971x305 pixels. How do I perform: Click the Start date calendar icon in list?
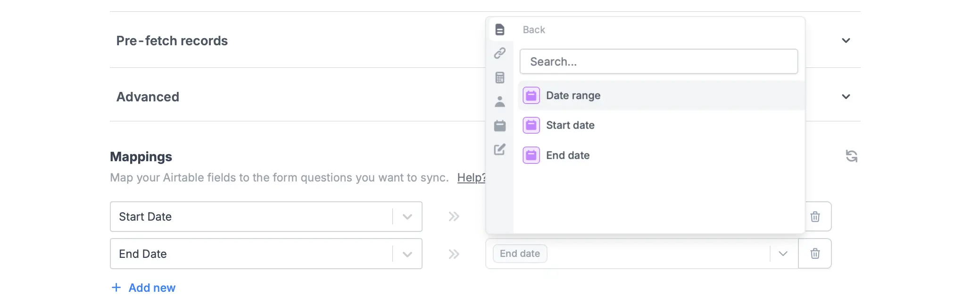click(x=531, y=125)
